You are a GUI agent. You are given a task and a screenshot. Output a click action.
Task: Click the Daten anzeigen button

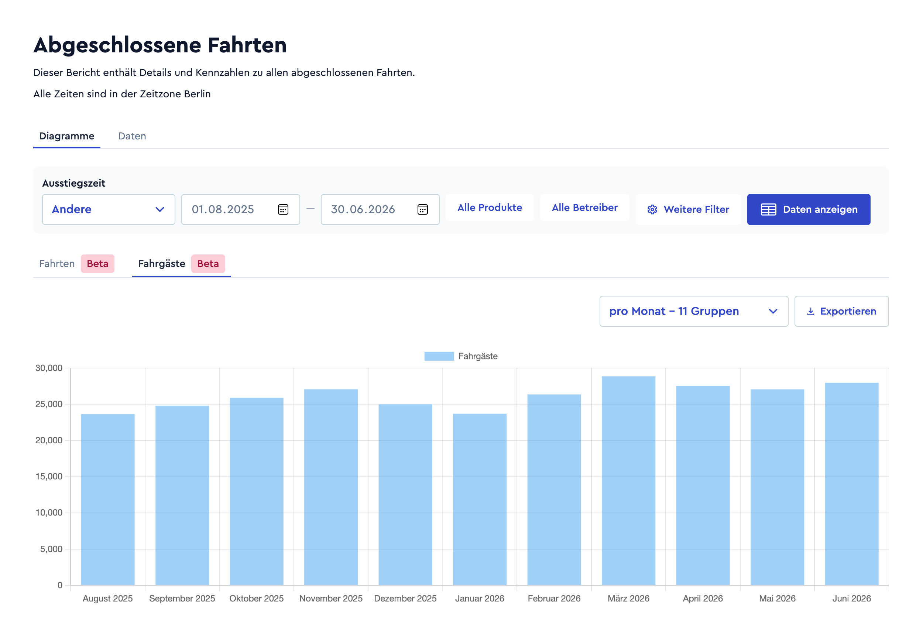coord(809,209)
